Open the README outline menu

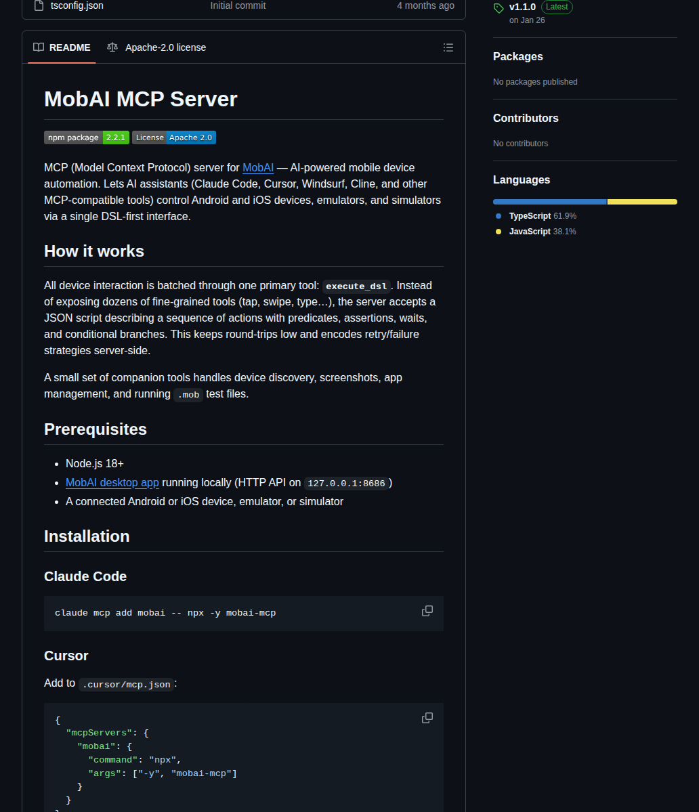[448, 47]
